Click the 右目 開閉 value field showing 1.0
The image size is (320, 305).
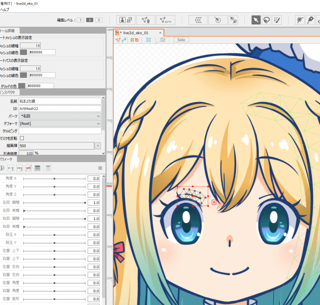click(x=93, y=219)
